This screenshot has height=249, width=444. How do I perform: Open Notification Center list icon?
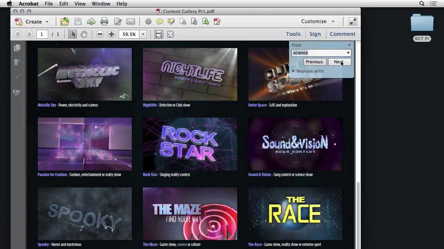(433, 3)
